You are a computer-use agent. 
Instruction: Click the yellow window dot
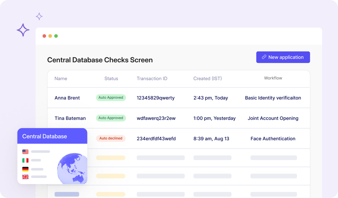click(x=50, y=36)
